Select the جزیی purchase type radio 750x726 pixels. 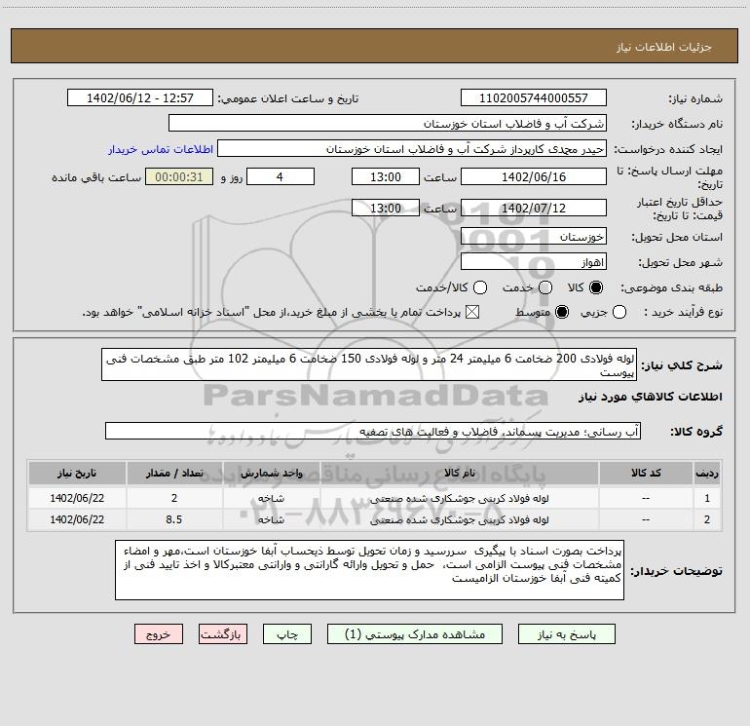coord(619,312)
